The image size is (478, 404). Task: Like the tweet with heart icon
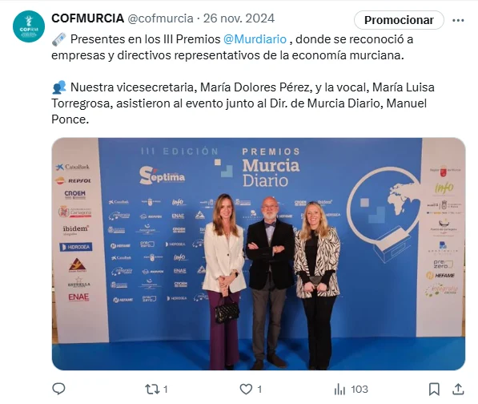point(246,390)
